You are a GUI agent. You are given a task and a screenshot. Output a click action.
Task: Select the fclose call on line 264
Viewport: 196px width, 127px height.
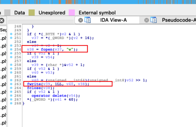33,88
